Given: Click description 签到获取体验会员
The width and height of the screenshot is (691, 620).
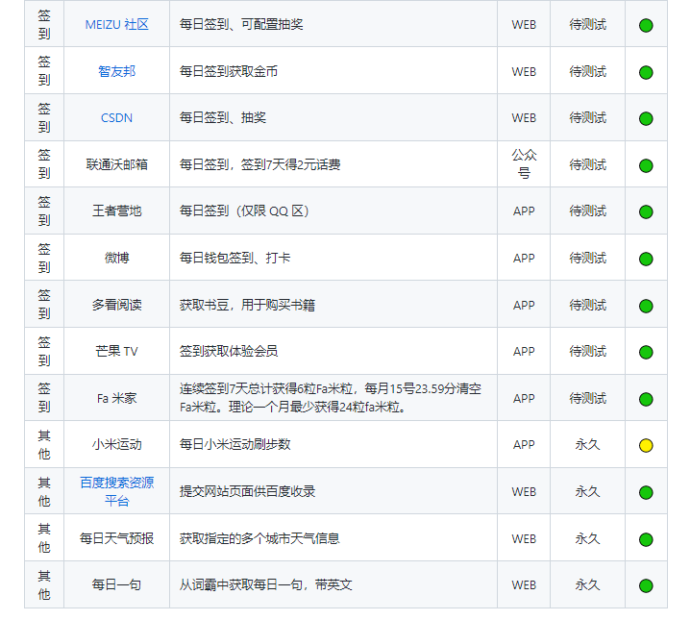Looking at the screenshot, I should point(229,351).
